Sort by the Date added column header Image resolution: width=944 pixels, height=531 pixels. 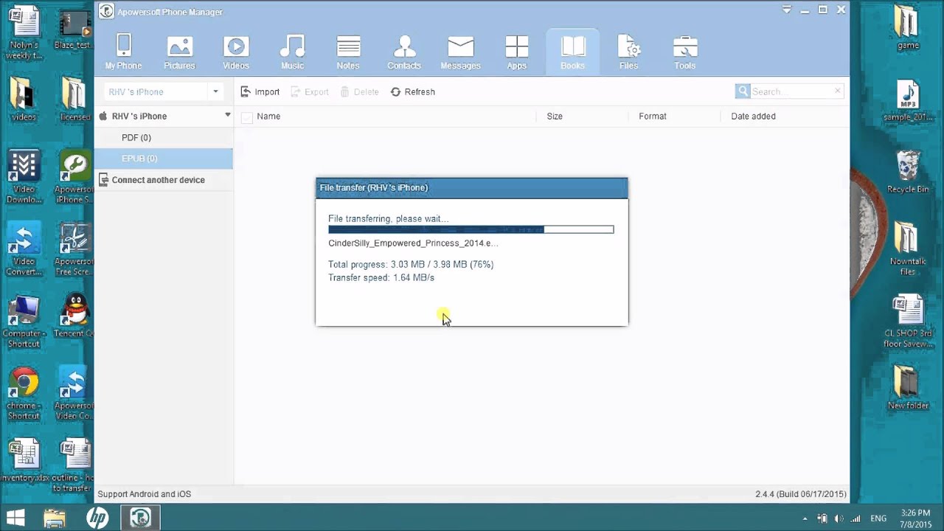753,117
